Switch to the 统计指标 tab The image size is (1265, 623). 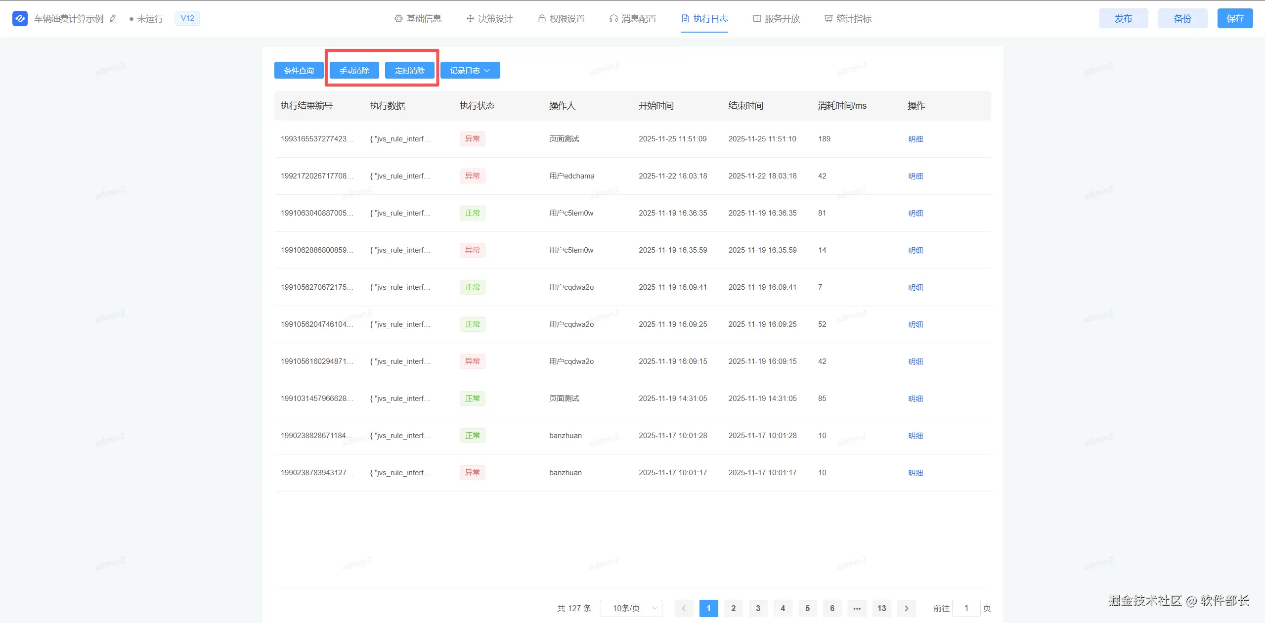(x=848, y=19)
